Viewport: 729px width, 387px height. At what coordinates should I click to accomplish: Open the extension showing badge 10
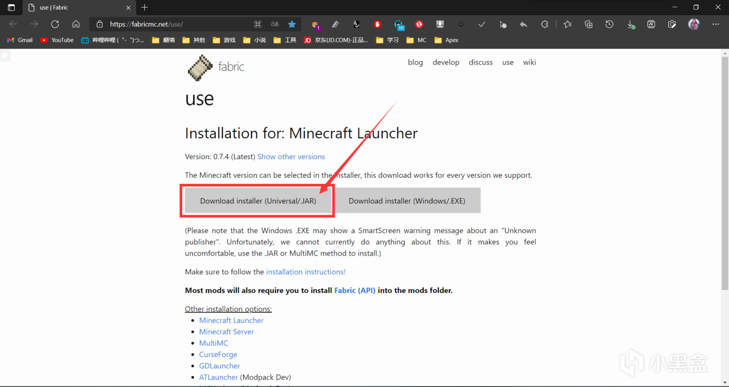point(399,25)
